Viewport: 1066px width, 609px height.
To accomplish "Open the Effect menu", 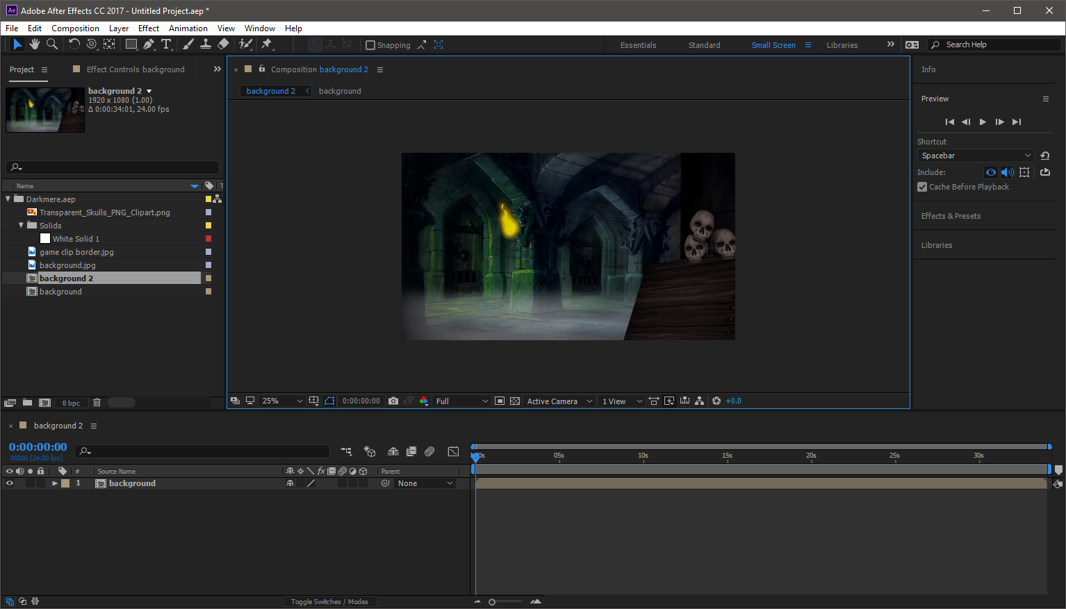I will pyautogui.click(x=149, y=28).
